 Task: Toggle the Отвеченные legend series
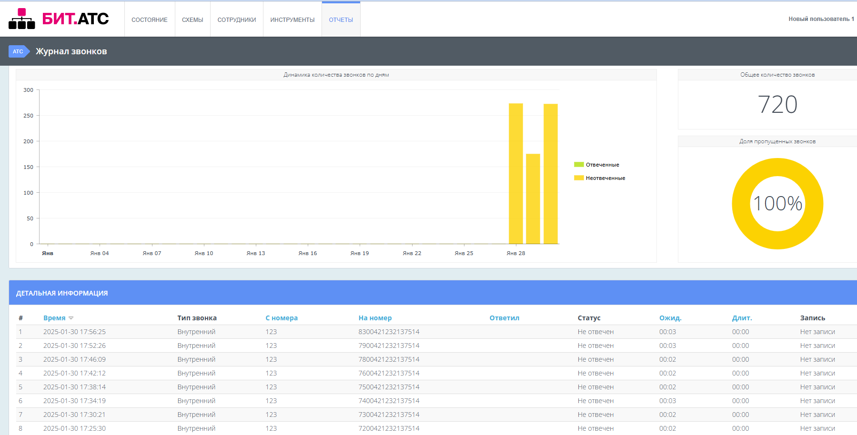602,165
